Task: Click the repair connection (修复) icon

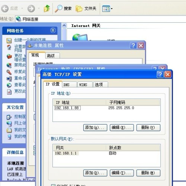Action: (x=9, y=72)
